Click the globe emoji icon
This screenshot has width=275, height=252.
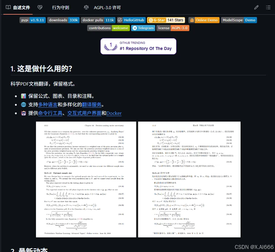coord(23,105)
